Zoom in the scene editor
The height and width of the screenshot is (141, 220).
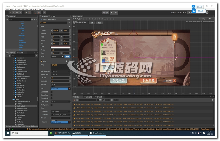pyautogui.click(x=74, y=19)
